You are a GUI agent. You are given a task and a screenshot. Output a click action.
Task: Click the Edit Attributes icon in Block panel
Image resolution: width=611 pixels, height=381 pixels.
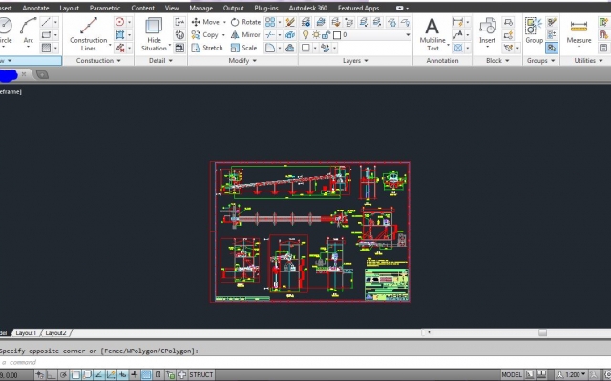point(508,48)
